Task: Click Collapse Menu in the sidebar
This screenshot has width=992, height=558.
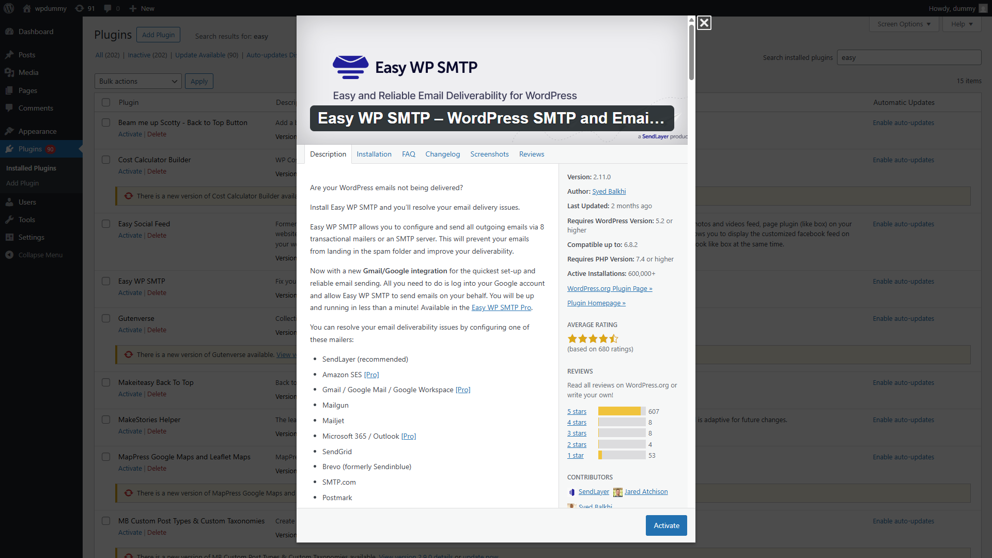Action: tap(41, 255)
